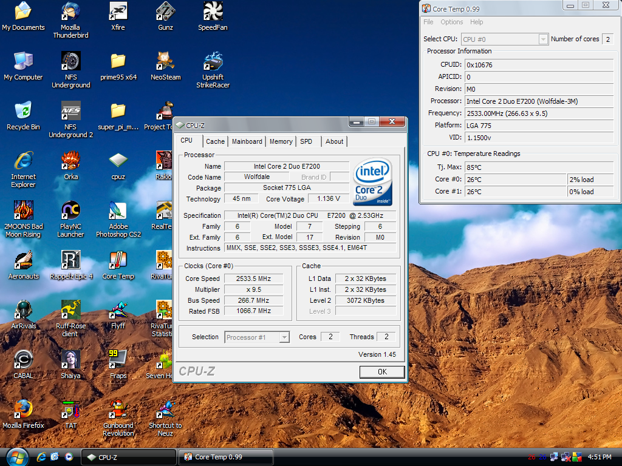This screenshot has width=622, height=466.
Task: Select the NFS Underground shortcut
Action: click(71, 70)
